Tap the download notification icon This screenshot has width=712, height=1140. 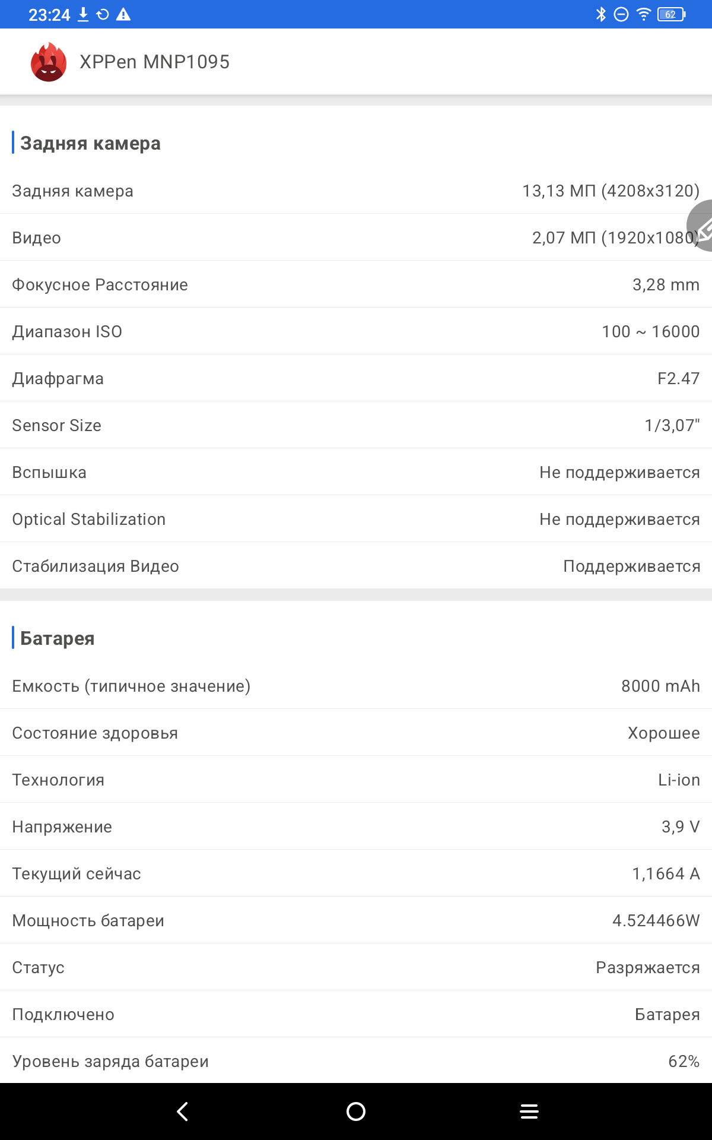point(84,14)
